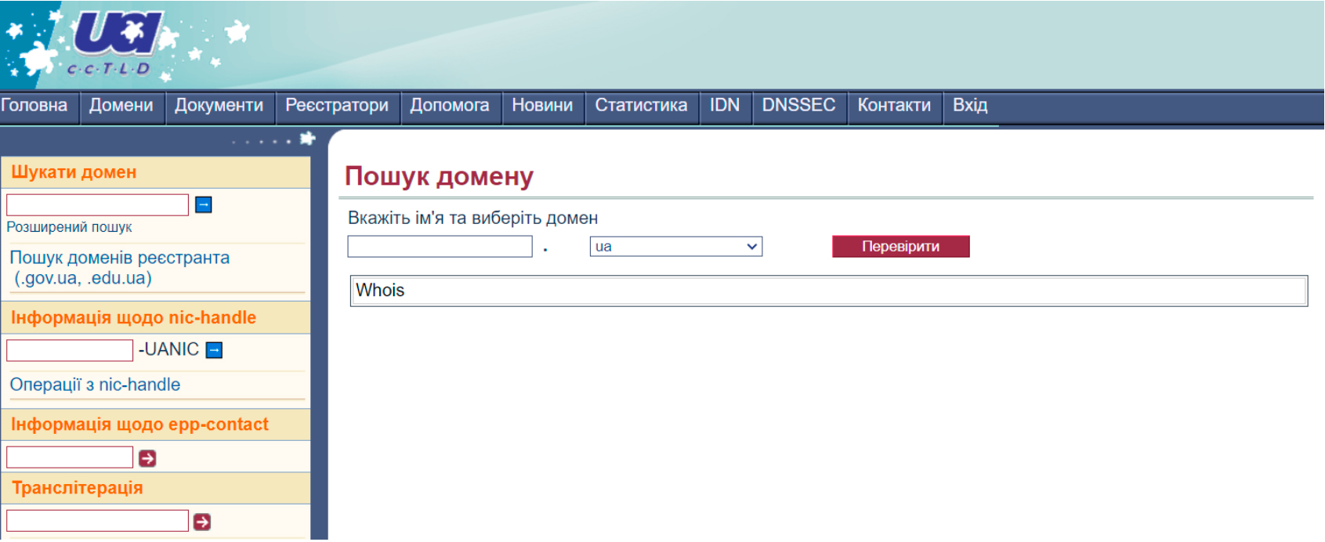Open the Операції з nic-handle link
This screenshot has height=542, width=1325.
pyautogui.click(x=95, y=385)
